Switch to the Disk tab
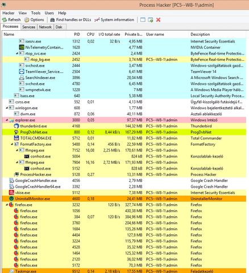Screen dimensions: 249x273 pos(59,27)
